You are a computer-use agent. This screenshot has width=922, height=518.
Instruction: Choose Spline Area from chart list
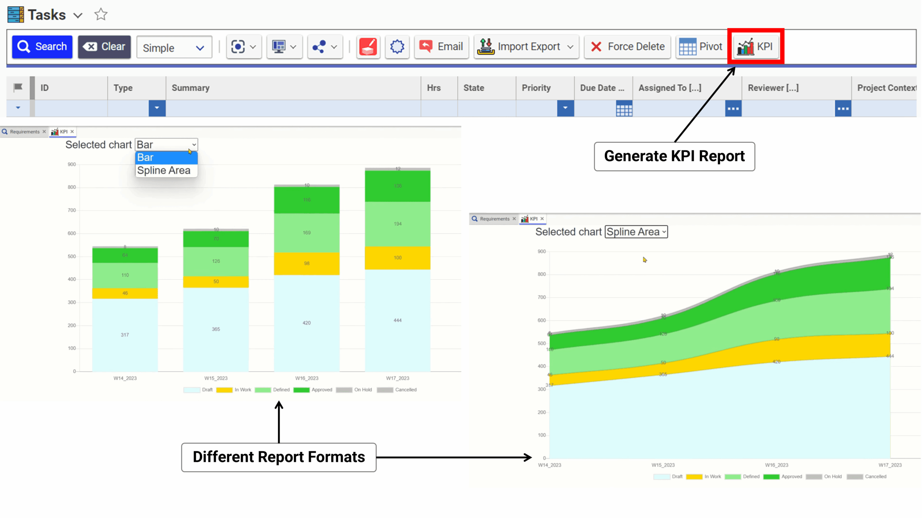coord(164,171)
